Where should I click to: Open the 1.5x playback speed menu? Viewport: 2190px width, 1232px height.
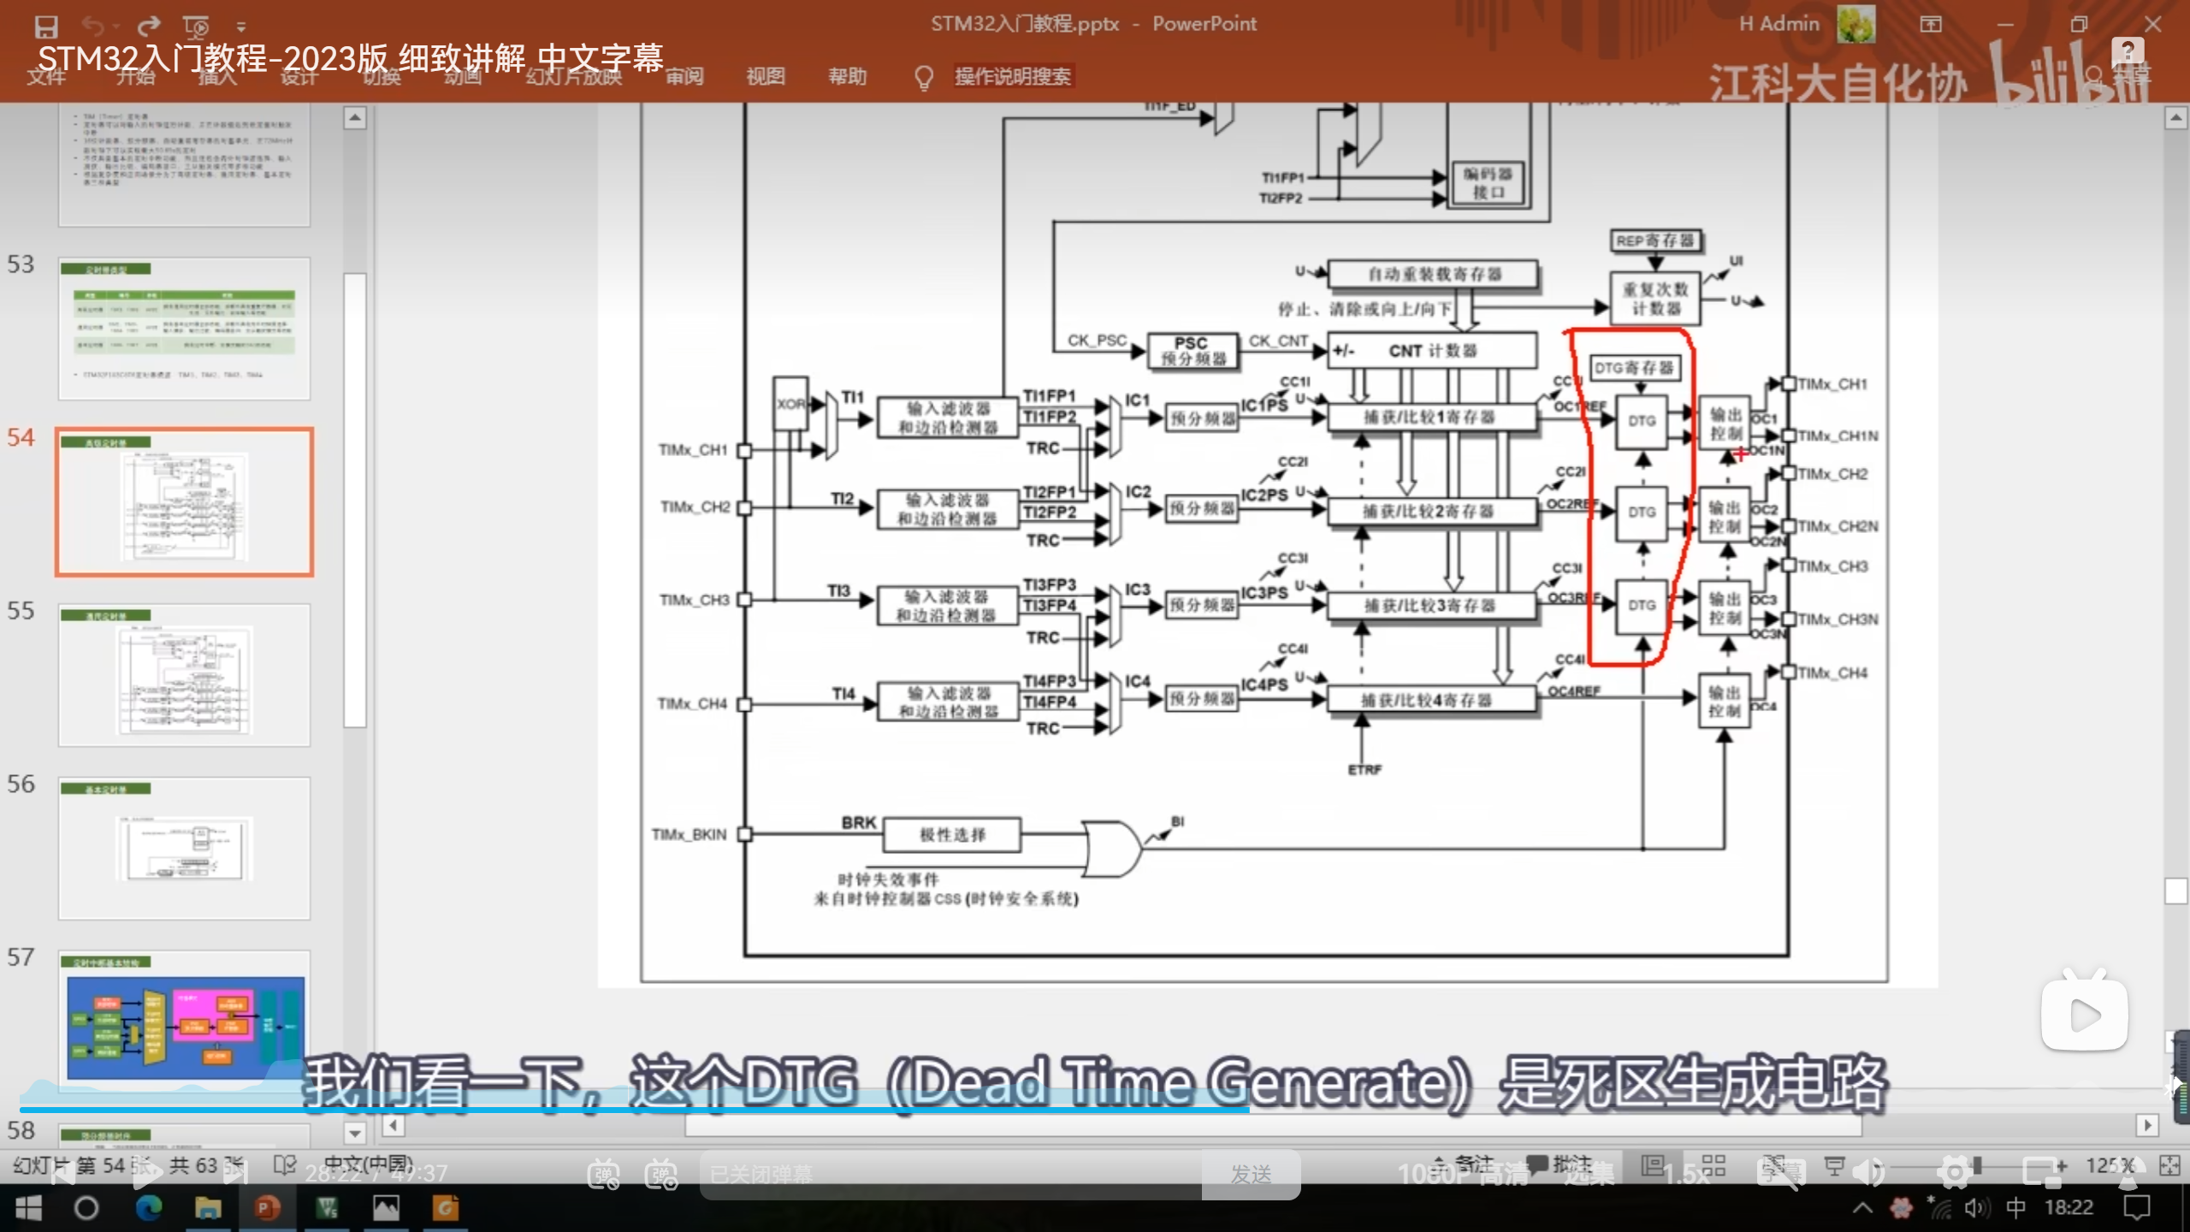(x=1685, y=1174)
